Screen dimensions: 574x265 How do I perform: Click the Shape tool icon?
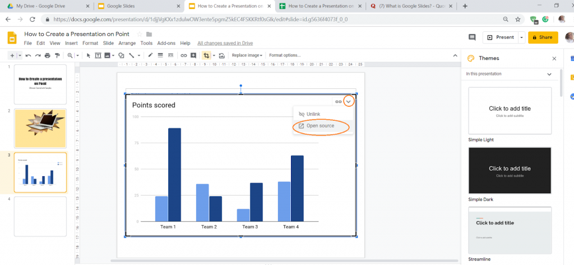click(x=121, y=55)
